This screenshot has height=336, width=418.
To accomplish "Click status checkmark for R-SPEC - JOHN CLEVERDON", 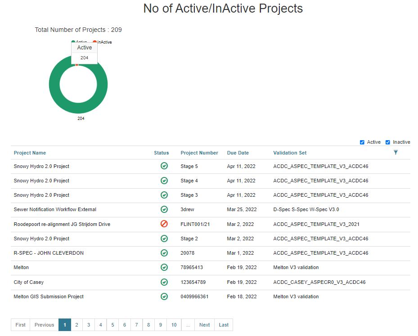I will (164, 253).
